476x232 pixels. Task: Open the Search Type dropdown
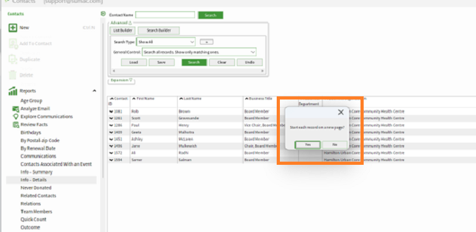[x=166, y=42]
